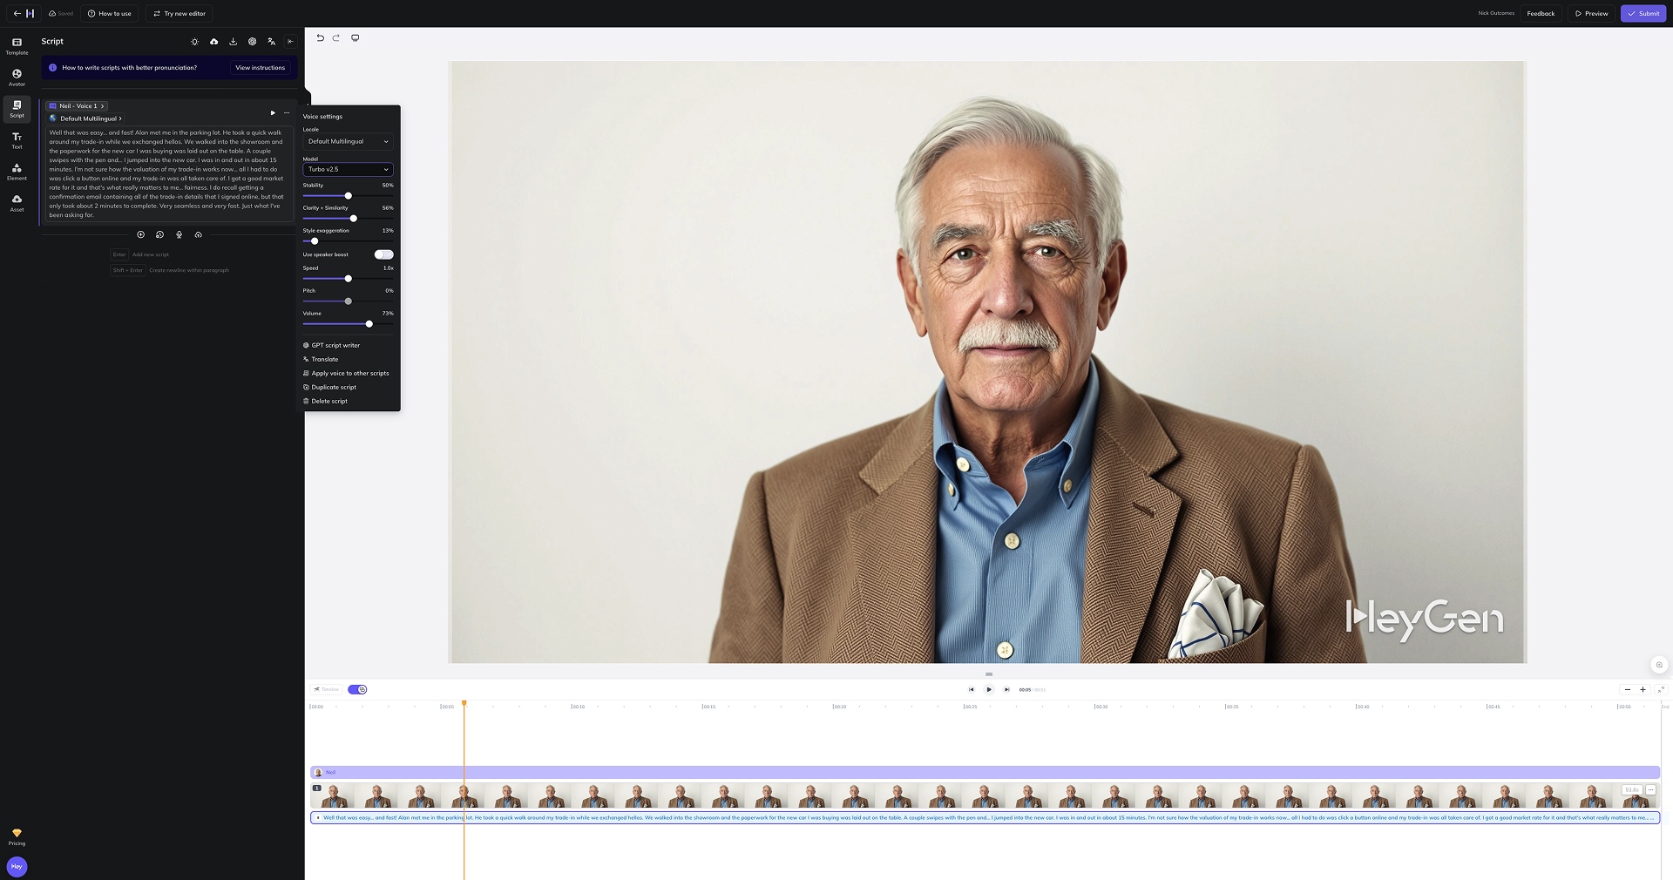This screenshot has height=880, width=1673.
Task: Go back using the top-left arrow
Action: pos(17,13)
